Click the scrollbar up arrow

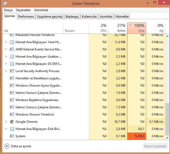(167, 36)
